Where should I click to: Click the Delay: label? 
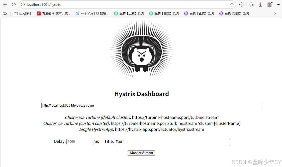60,141
